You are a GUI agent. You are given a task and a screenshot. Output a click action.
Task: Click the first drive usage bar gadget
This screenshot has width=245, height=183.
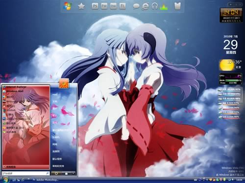229,89
